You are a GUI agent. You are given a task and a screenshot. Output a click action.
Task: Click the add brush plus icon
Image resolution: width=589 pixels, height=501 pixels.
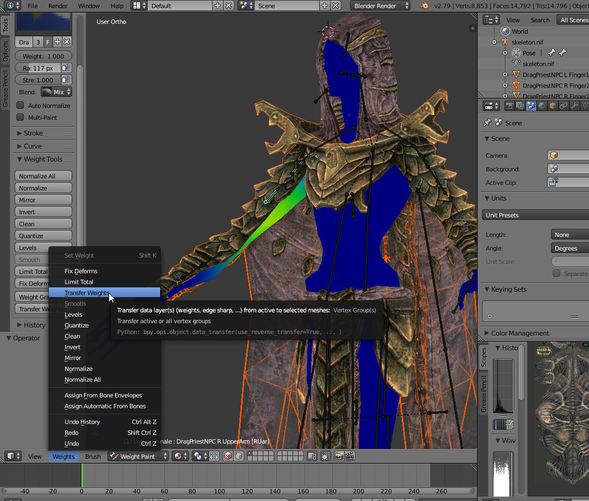pyautogui.click(x=58, y=42)
